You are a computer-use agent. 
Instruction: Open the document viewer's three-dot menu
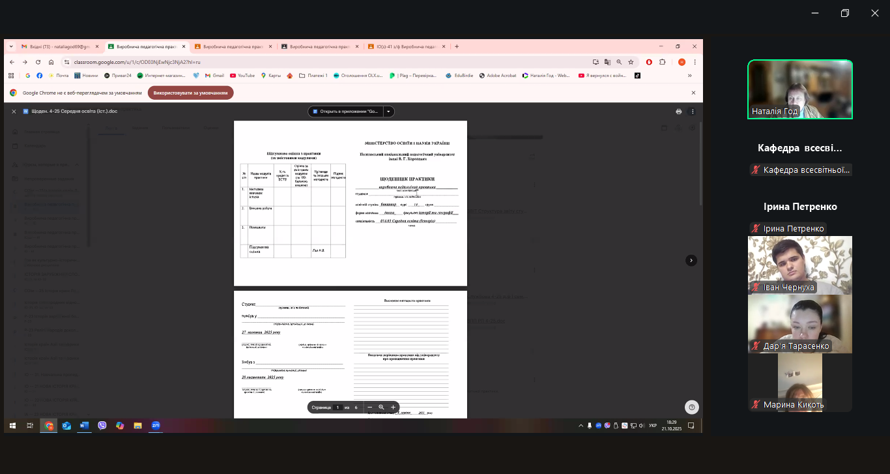(x=692, y=111)
